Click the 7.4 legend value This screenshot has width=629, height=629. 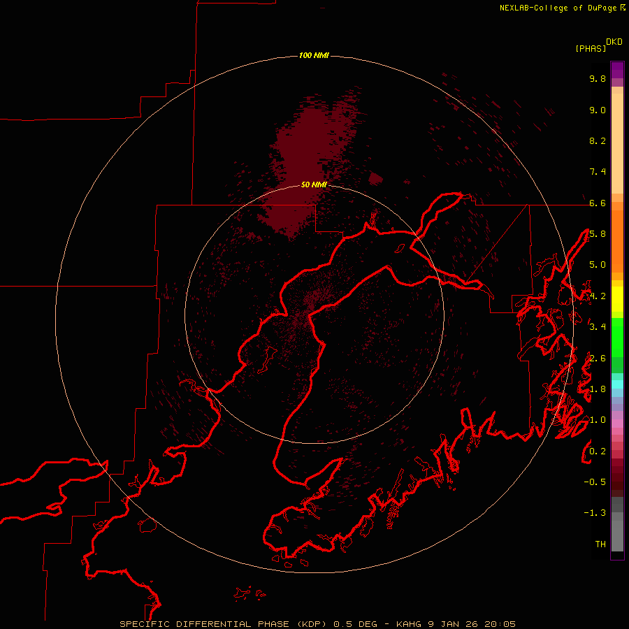point(598,172)
